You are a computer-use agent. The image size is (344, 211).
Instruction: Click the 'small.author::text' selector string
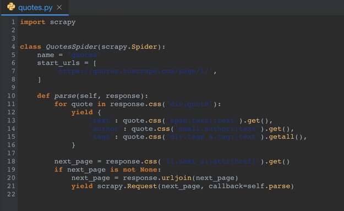tap(217, 129)
